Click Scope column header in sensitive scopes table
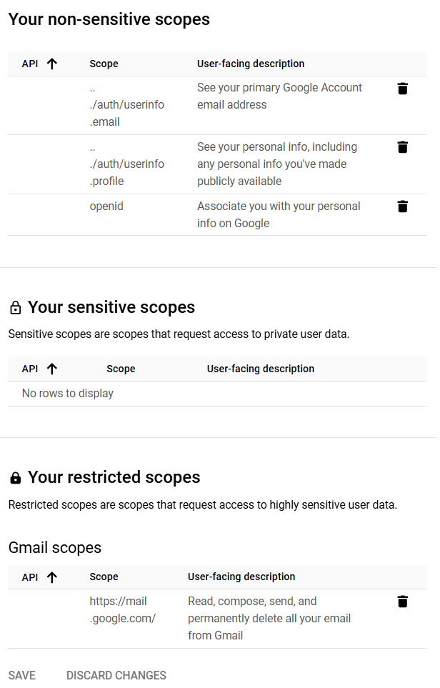Screen dimensions: 440x688 click(x=121, y=369)
